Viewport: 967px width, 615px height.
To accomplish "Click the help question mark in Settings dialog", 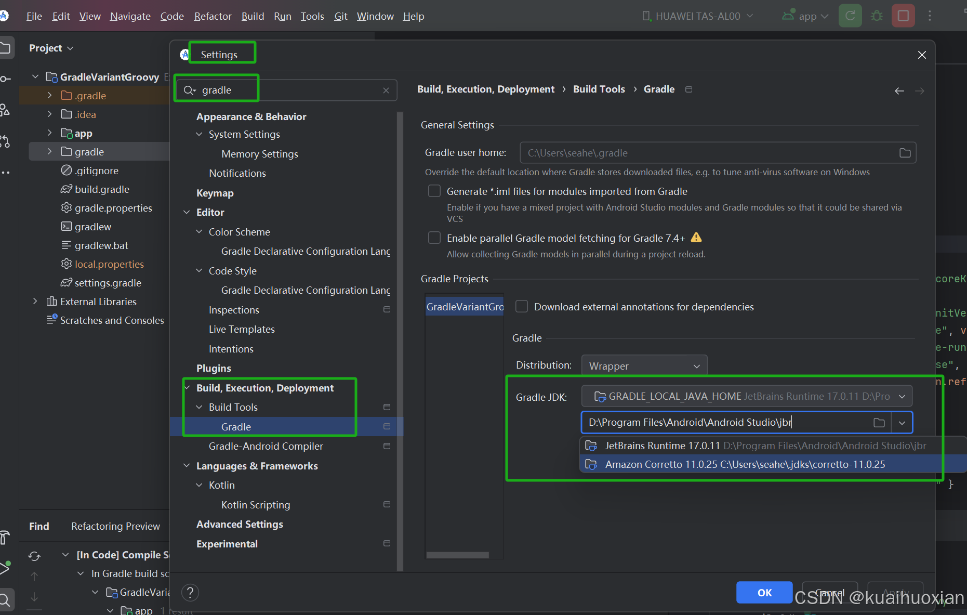I will click(x=190, y=592).
